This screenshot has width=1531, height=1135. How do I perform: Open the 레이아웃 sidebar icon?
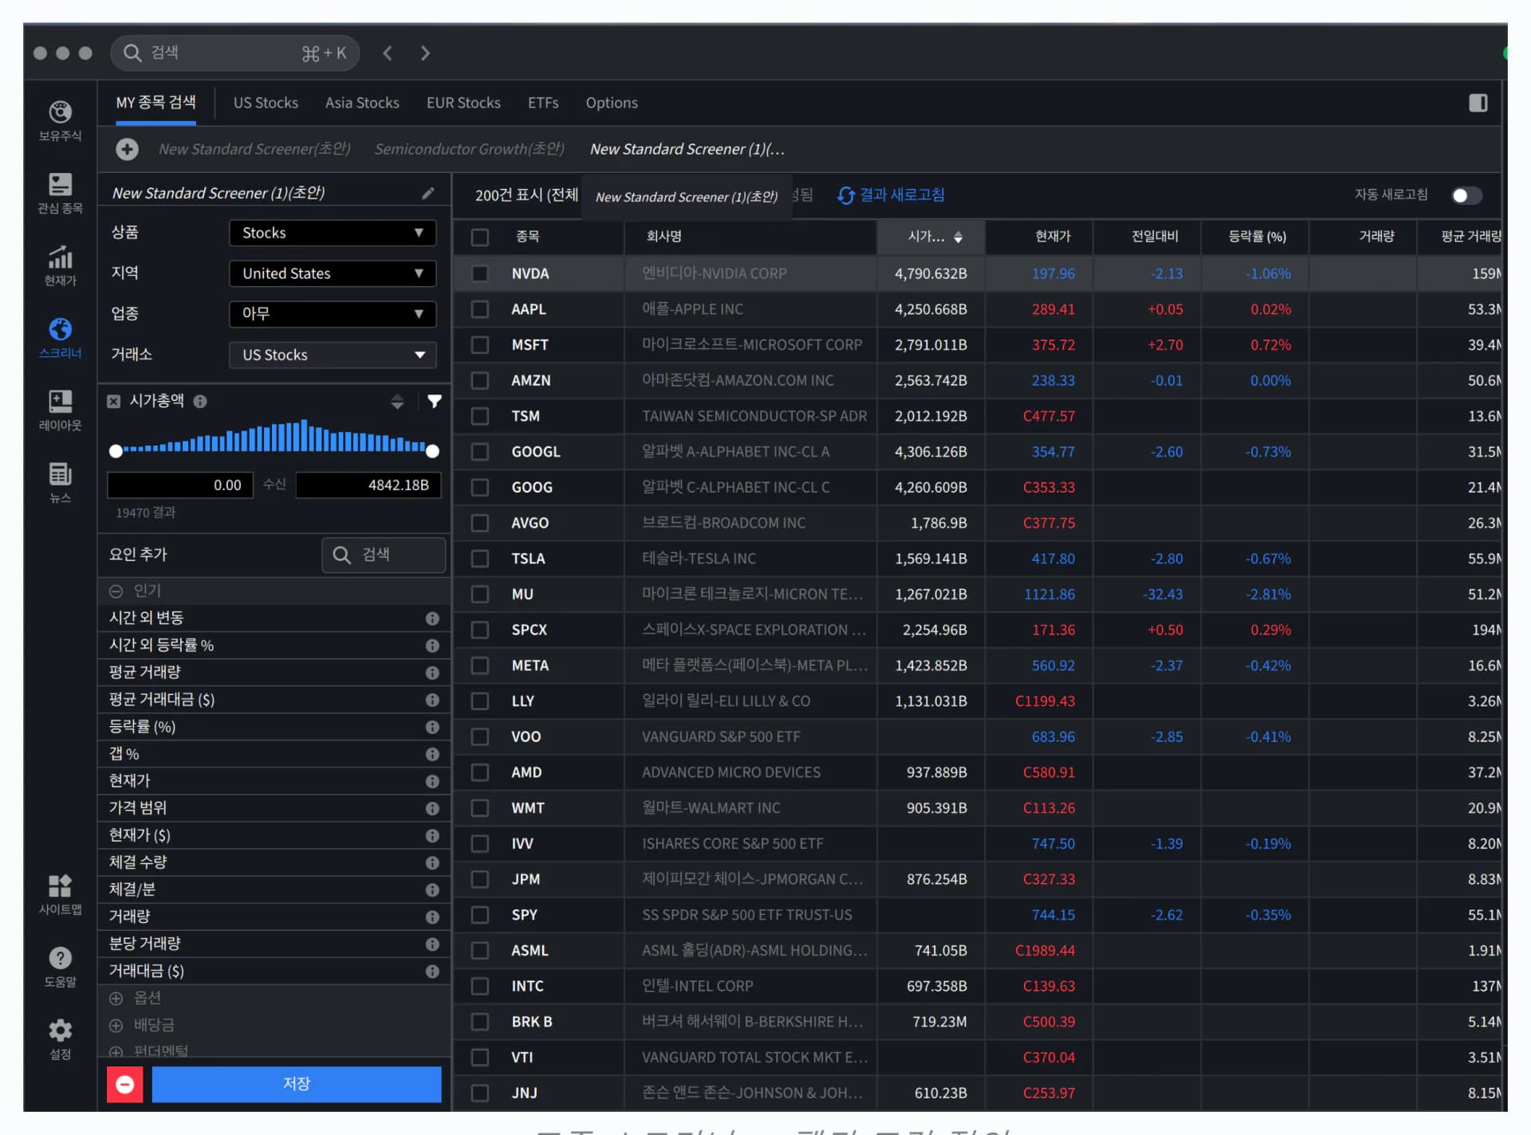[x=60, y=410]
